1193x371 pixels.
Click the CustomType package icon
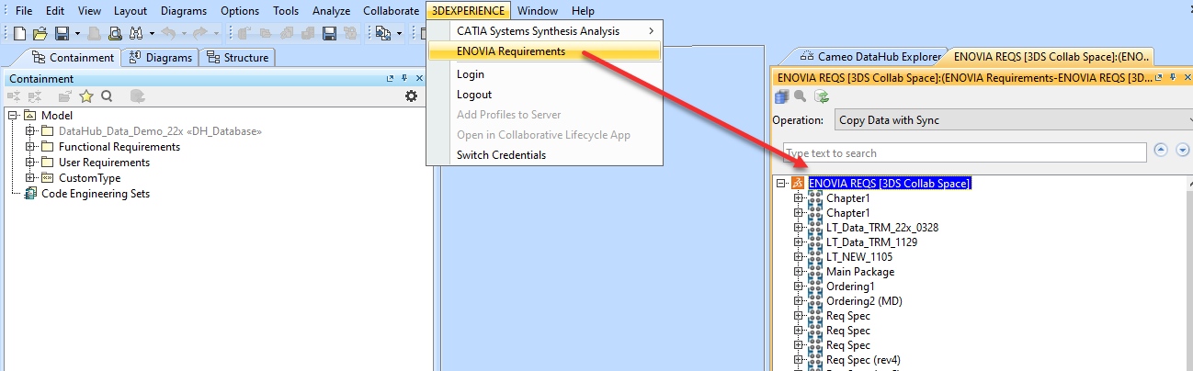[x=47, y=178]
